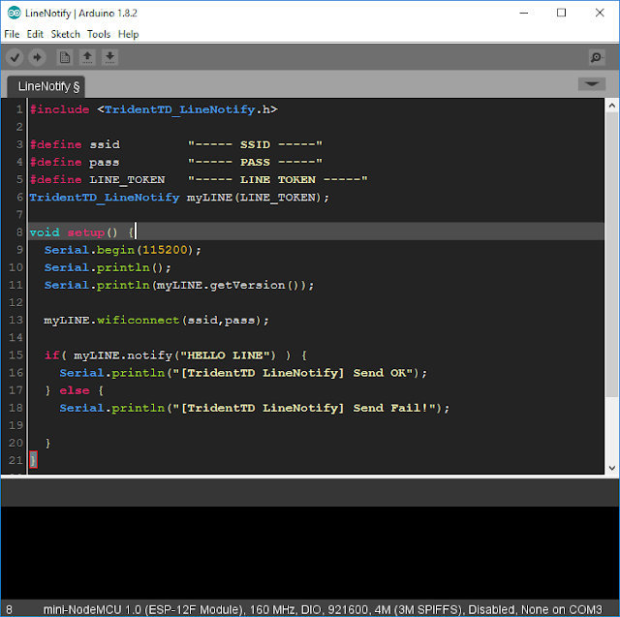
Task: Click line number 12 in the gutter
Action: point(15,303)
